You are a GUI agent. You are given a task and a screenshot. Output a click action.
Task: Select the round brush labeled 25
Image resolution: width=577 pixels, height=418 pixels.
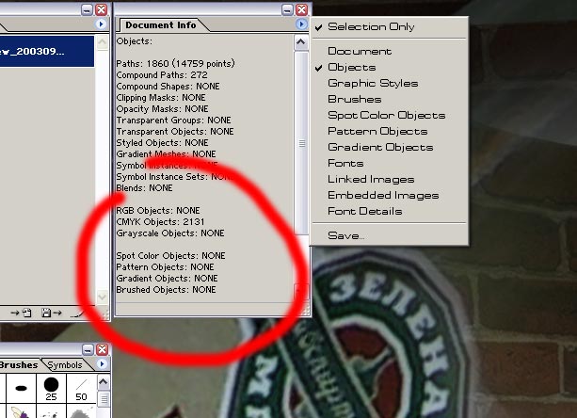point(51,388)
